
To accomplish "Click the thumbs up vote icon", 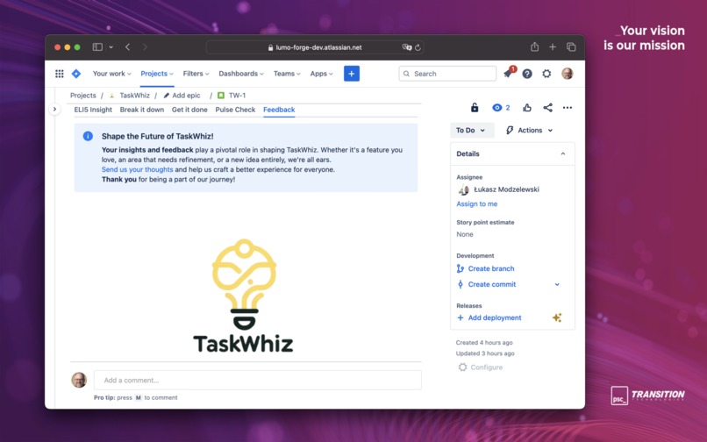I will 526,107.
